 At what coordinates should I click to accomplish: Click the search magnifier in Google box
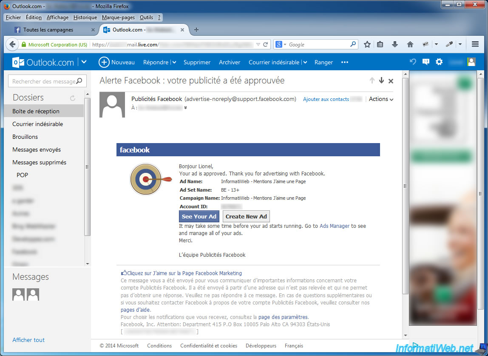[353, 44]
